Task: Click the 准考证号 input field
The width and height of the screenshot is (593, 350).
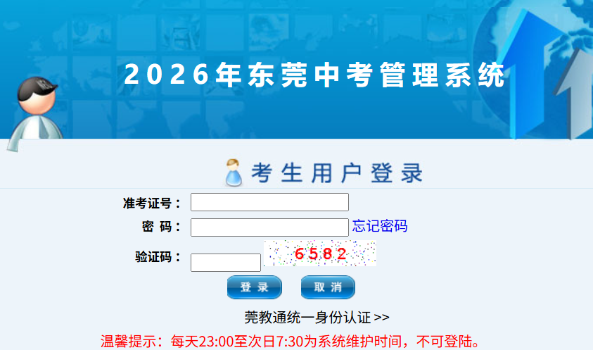Action: tap(269, 202)
